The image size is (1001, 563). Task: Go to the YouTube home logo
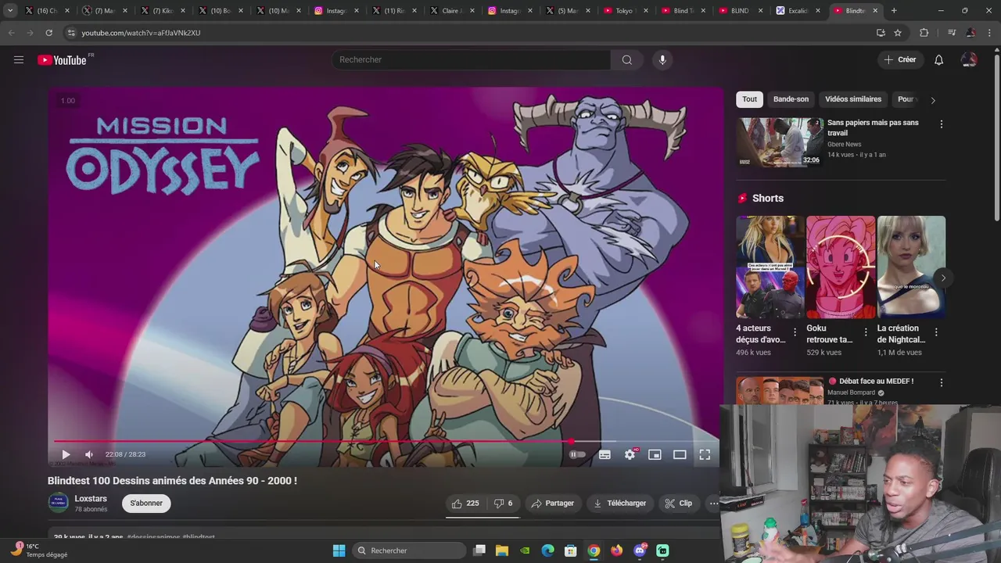[x=62, y=60]
